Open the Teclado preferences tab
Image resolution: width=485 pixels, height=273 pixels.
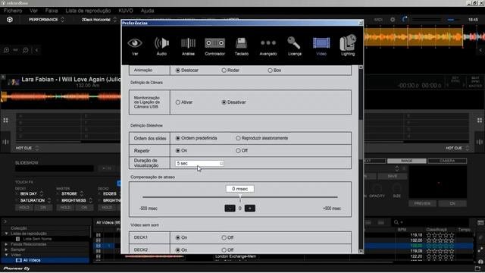[241, 46]
